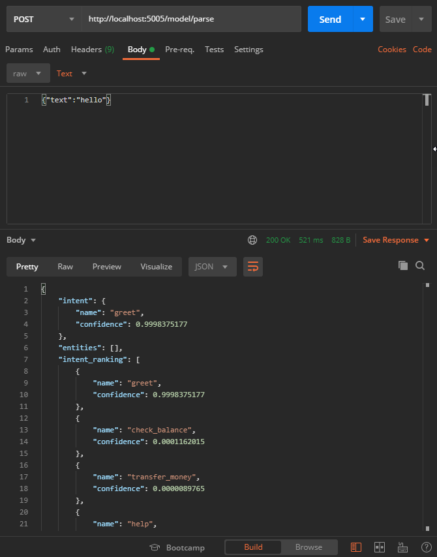Open Help using the question mark icon
This screenshot has height=557, width=437.
point(427,547)
